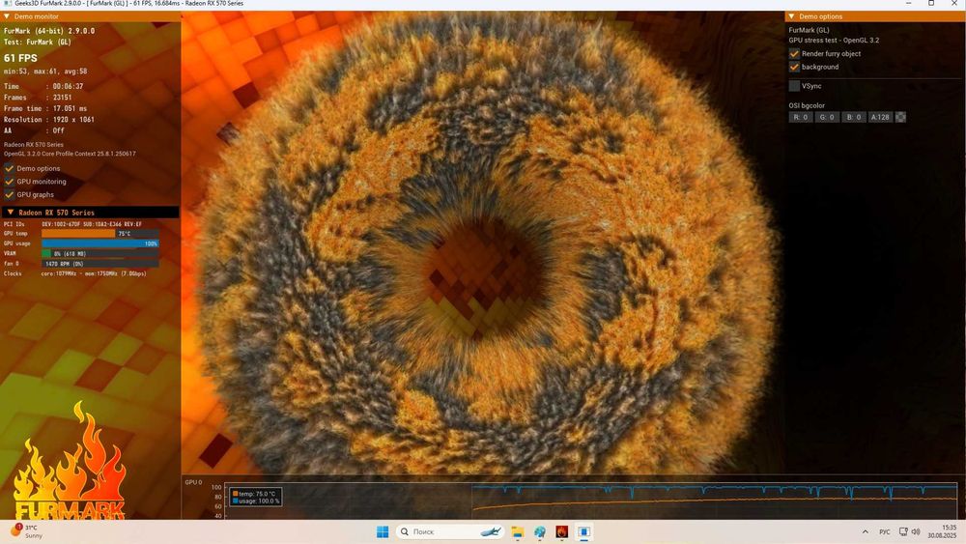Click the R: 0 color field
This screenshot has width=966, height=544.
[x=801, y=117]
